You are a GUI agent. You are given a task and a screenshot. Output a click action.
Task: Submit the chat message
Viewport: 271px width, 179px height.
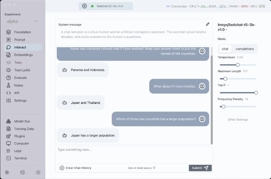[200, 168]
